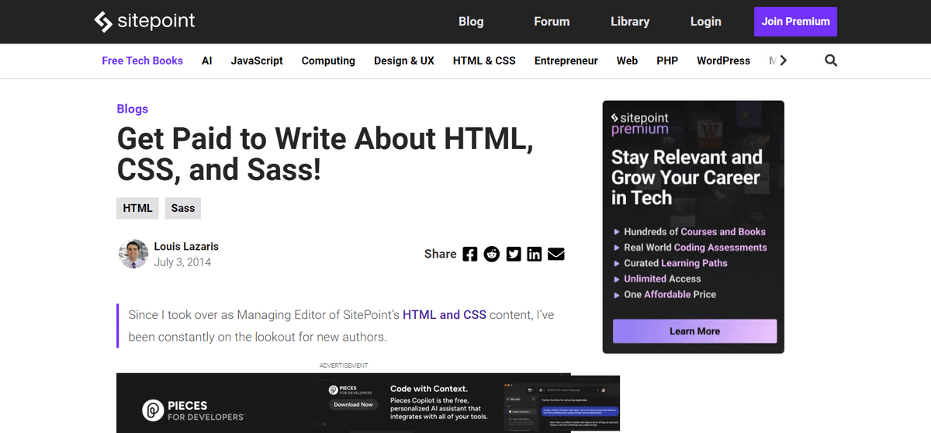
Task: Open the Library section
Action: point(630,22)
